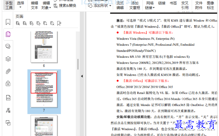Open the Security lock sidebar panel
The height and width of the screenshot is (136, 219).
(x=8, y=83)
